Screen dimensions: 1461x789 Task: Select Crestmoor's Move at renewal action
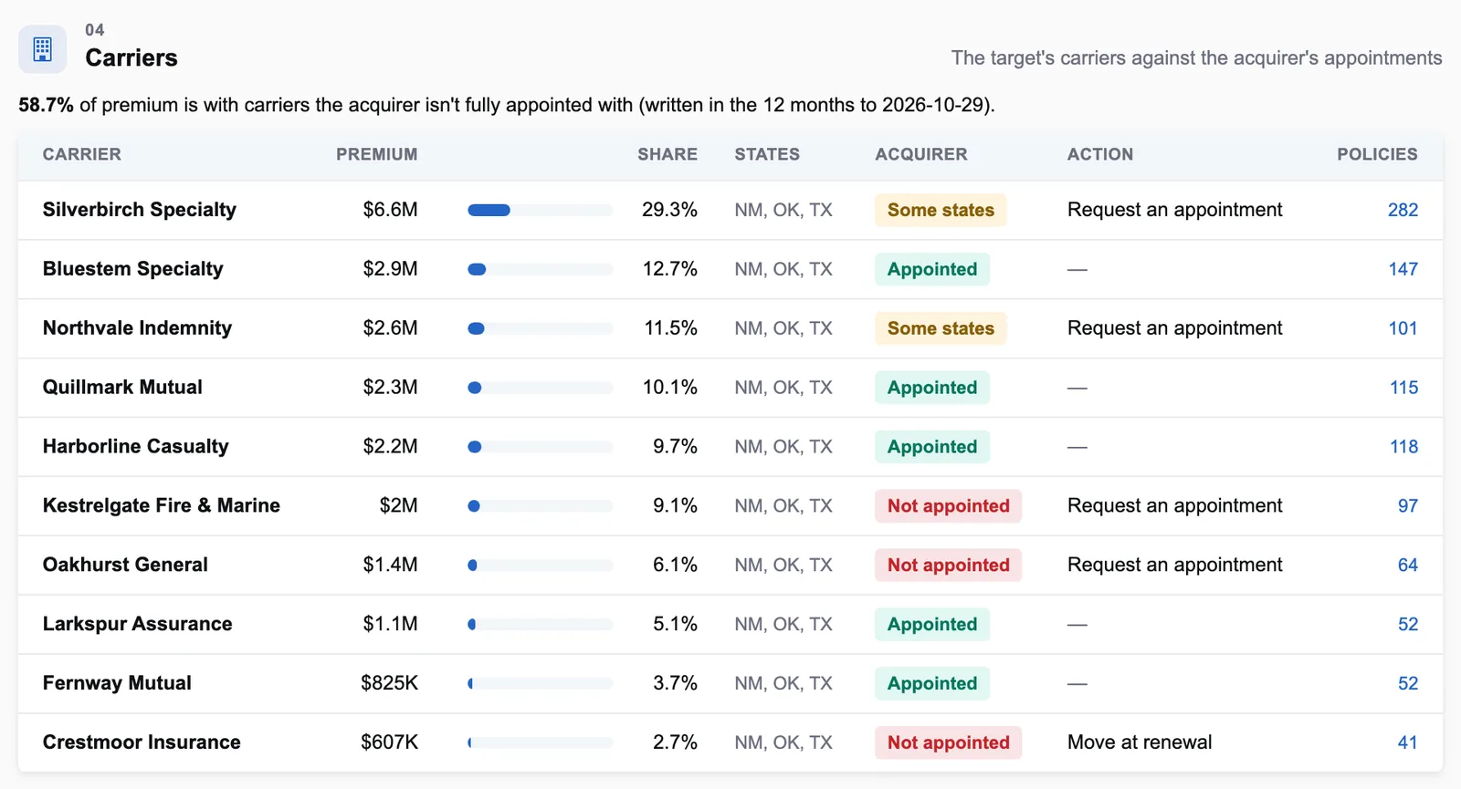click(x=1140, y=742)
